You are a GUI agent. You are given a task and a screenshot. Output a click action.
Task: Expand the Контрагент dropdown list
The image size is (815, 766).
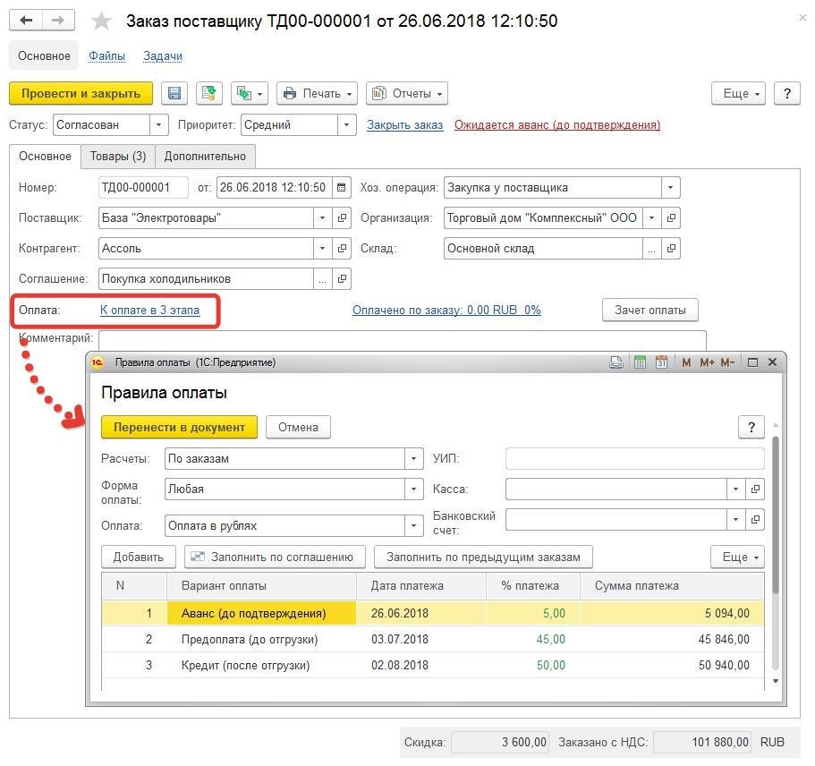tap(322, 249)
